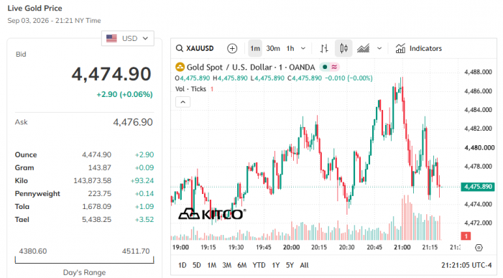Select the 30m interval
503x278 pixels.
pyautogui.click(x=273, y=48)
